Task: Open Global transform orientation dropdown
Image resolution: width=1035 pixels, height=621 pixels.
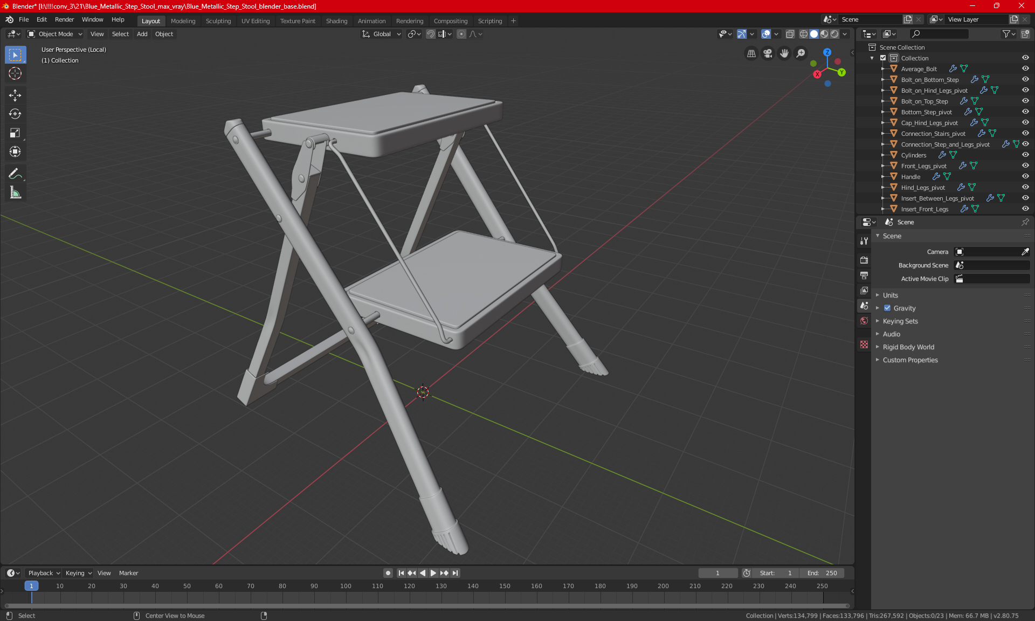Action: (x=382, y=34)
